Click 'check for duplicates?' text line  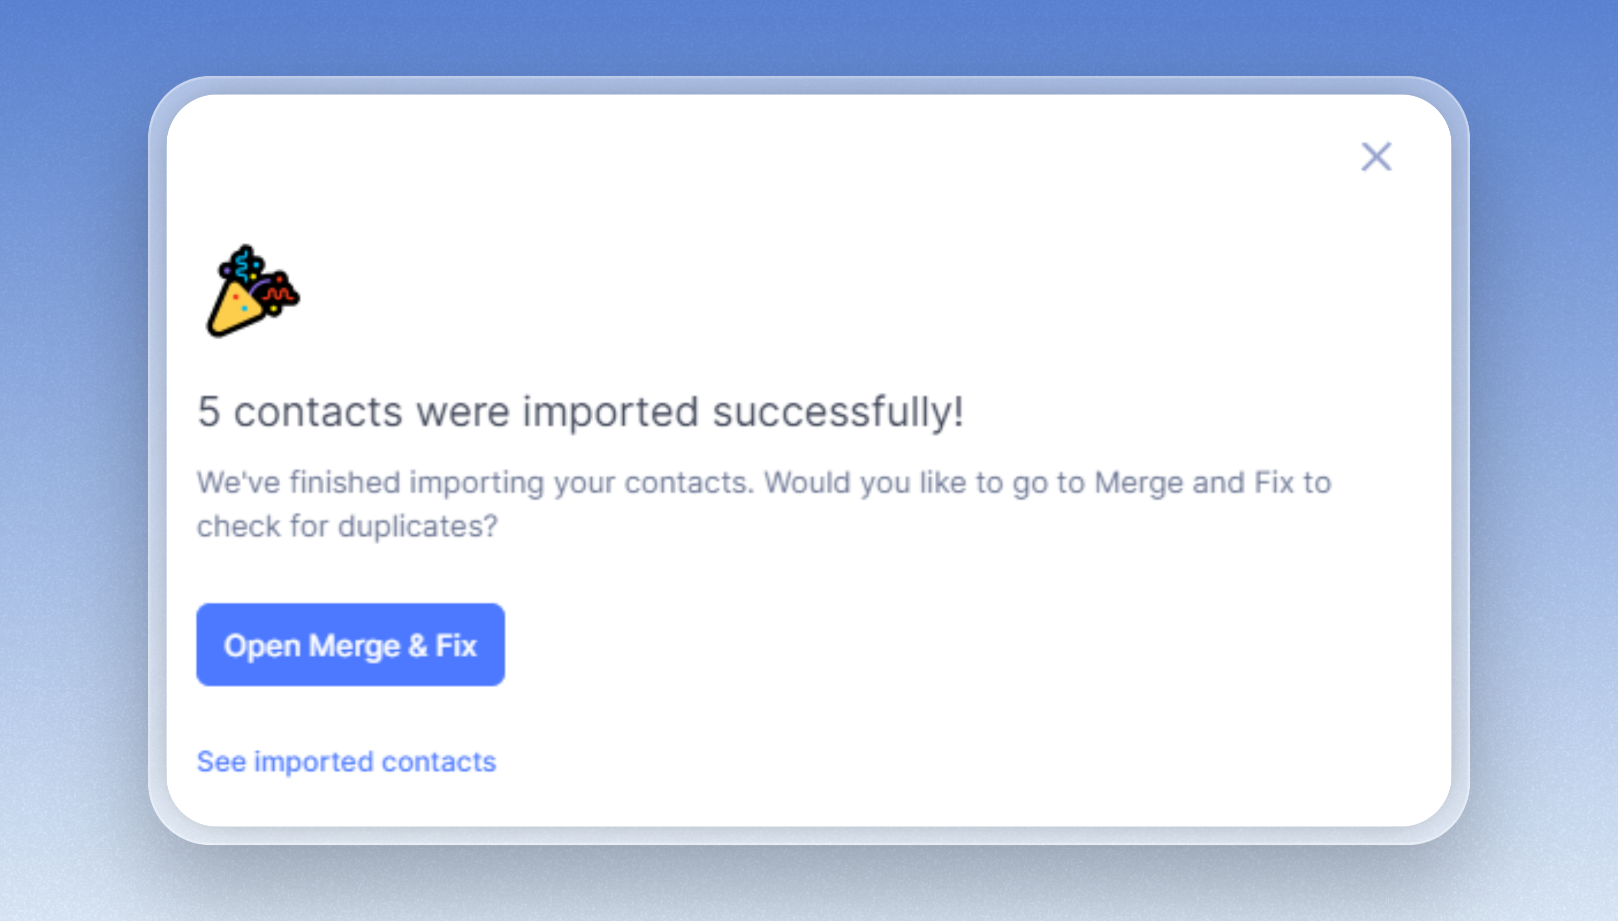coord(347,526)
